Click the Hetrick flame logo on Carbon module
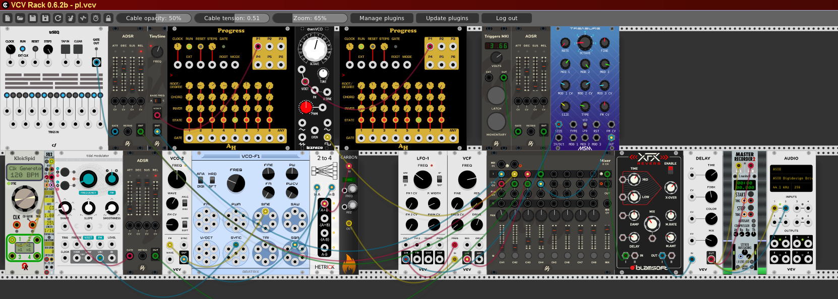This screenshot has width=838, height=299. (349, 264)
